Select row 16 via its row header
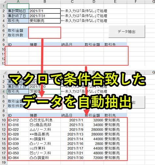This screenshot has height=165, width=155. (x=4, y=148)
